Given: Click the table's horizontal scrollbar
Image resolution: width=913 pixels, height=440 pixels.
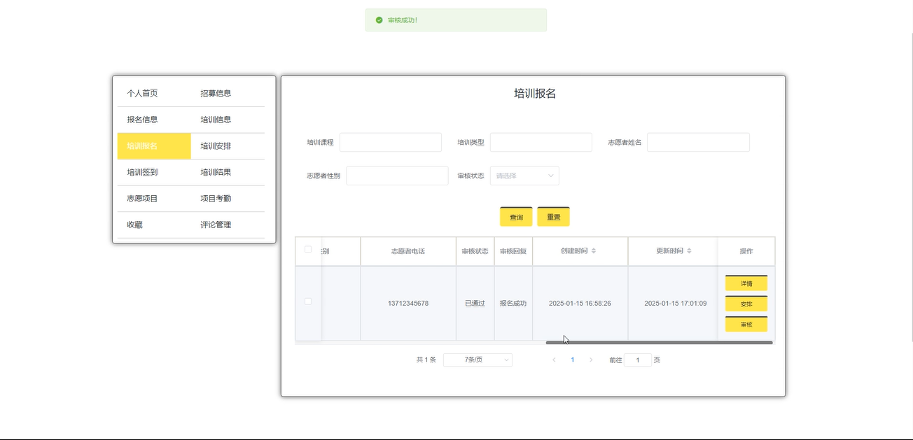Looking at the screenshot, I should 658,343.
